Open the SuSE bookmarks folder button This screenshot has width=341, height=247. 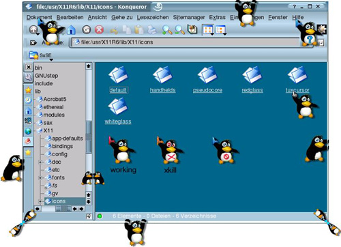coord(40,55)
